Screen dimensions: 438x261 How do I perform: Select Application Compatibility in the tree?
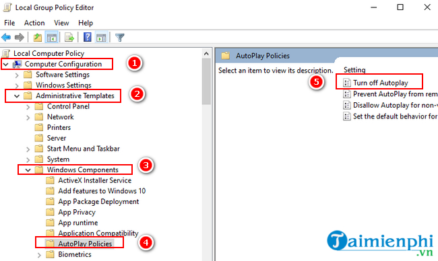tap(98, 233)
